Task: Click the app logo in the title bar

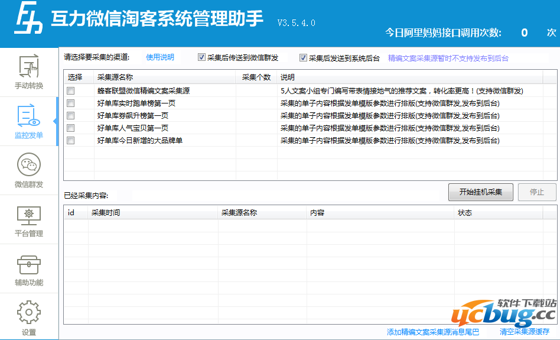Action: 28,21
